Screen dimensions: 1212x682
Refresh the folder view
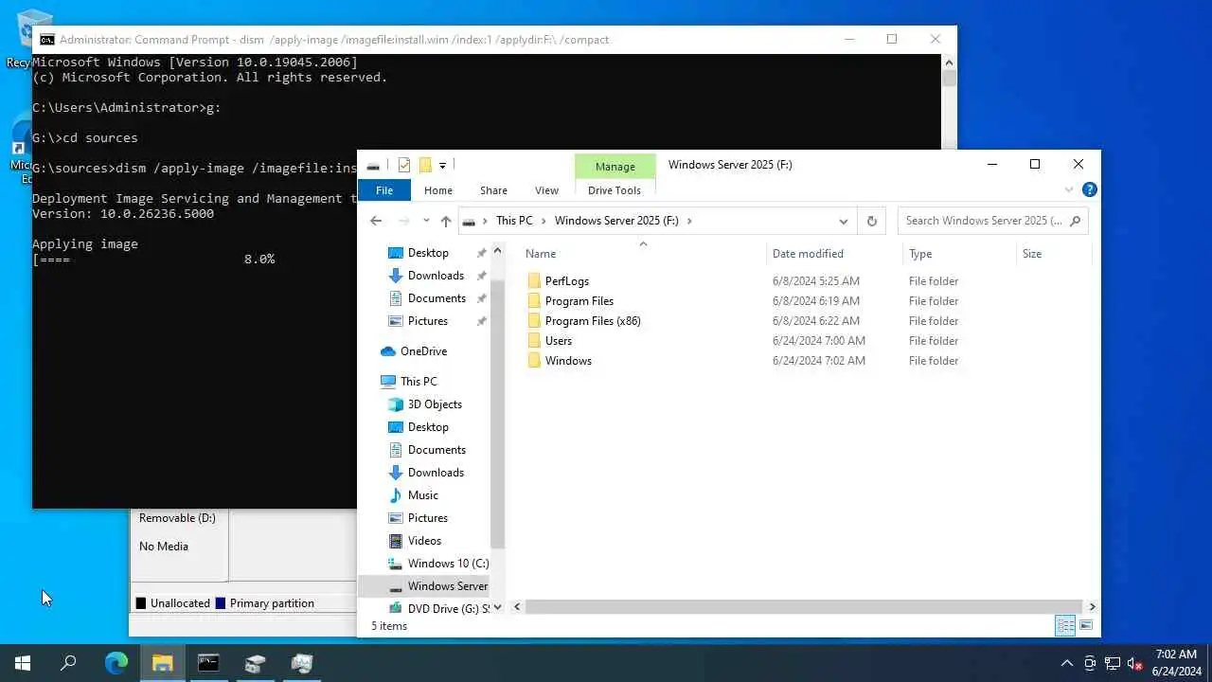[x=872, y=221]
